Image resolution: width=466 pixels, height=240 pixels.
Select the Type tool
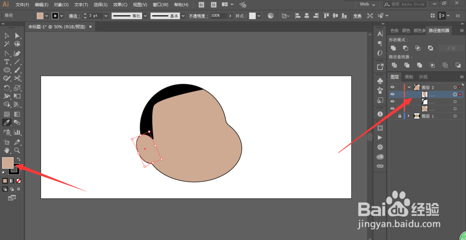point(7,62)
